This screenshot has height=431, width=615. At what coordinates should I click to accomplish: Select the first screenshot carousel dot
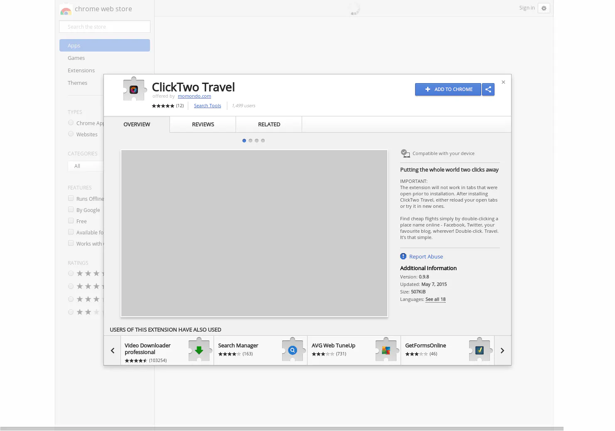click(244, 140)
